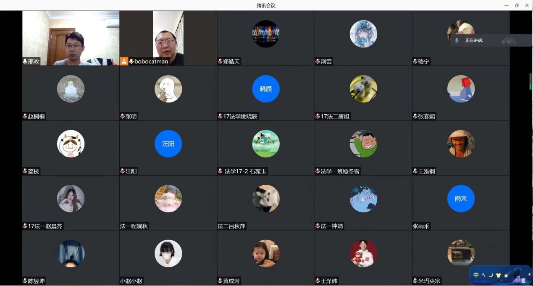Click the gallery scrollbar on right edge
This screenshot has width=533, height=286.
click(x=530, y=81)
